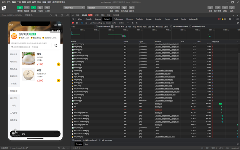The image size is (240, 150).
Task: Click the compile (编译) refresh icon
Action: [x=111, y=8]
